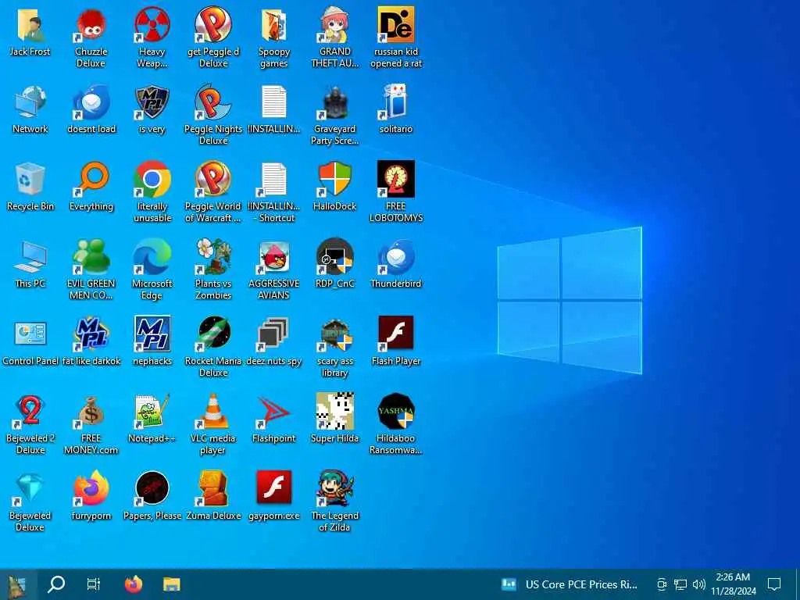Image resolution: width=800 pixels, height=600 pixels.
Task: Select The Legend of Zilda icon
Action: click(x=334, y=489)
